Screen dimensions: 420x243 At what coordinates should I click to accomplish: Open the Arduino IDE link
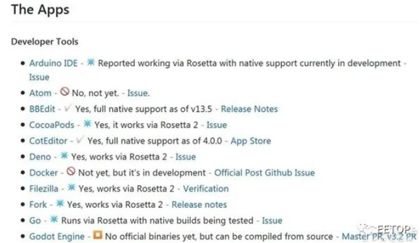tap(54, 63)
